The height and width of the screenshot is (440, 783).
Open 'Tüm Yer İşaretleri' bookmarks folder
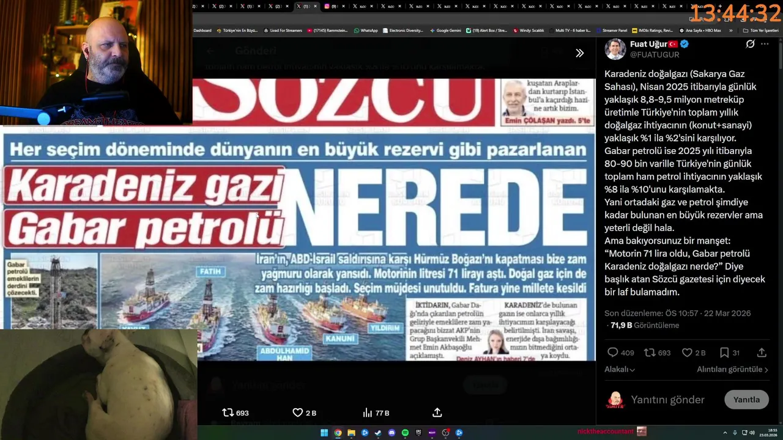761,30
